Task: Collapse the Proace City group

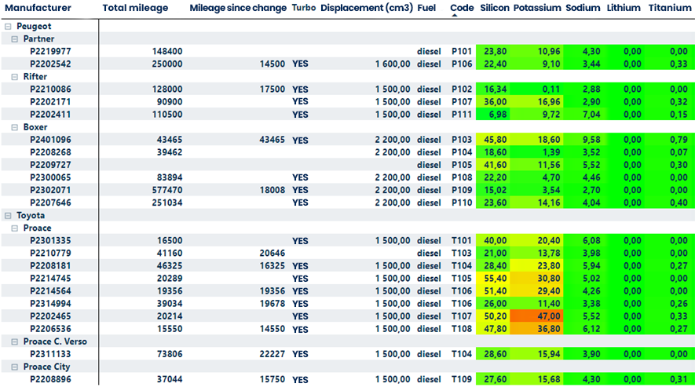Action: click(16, 367)
